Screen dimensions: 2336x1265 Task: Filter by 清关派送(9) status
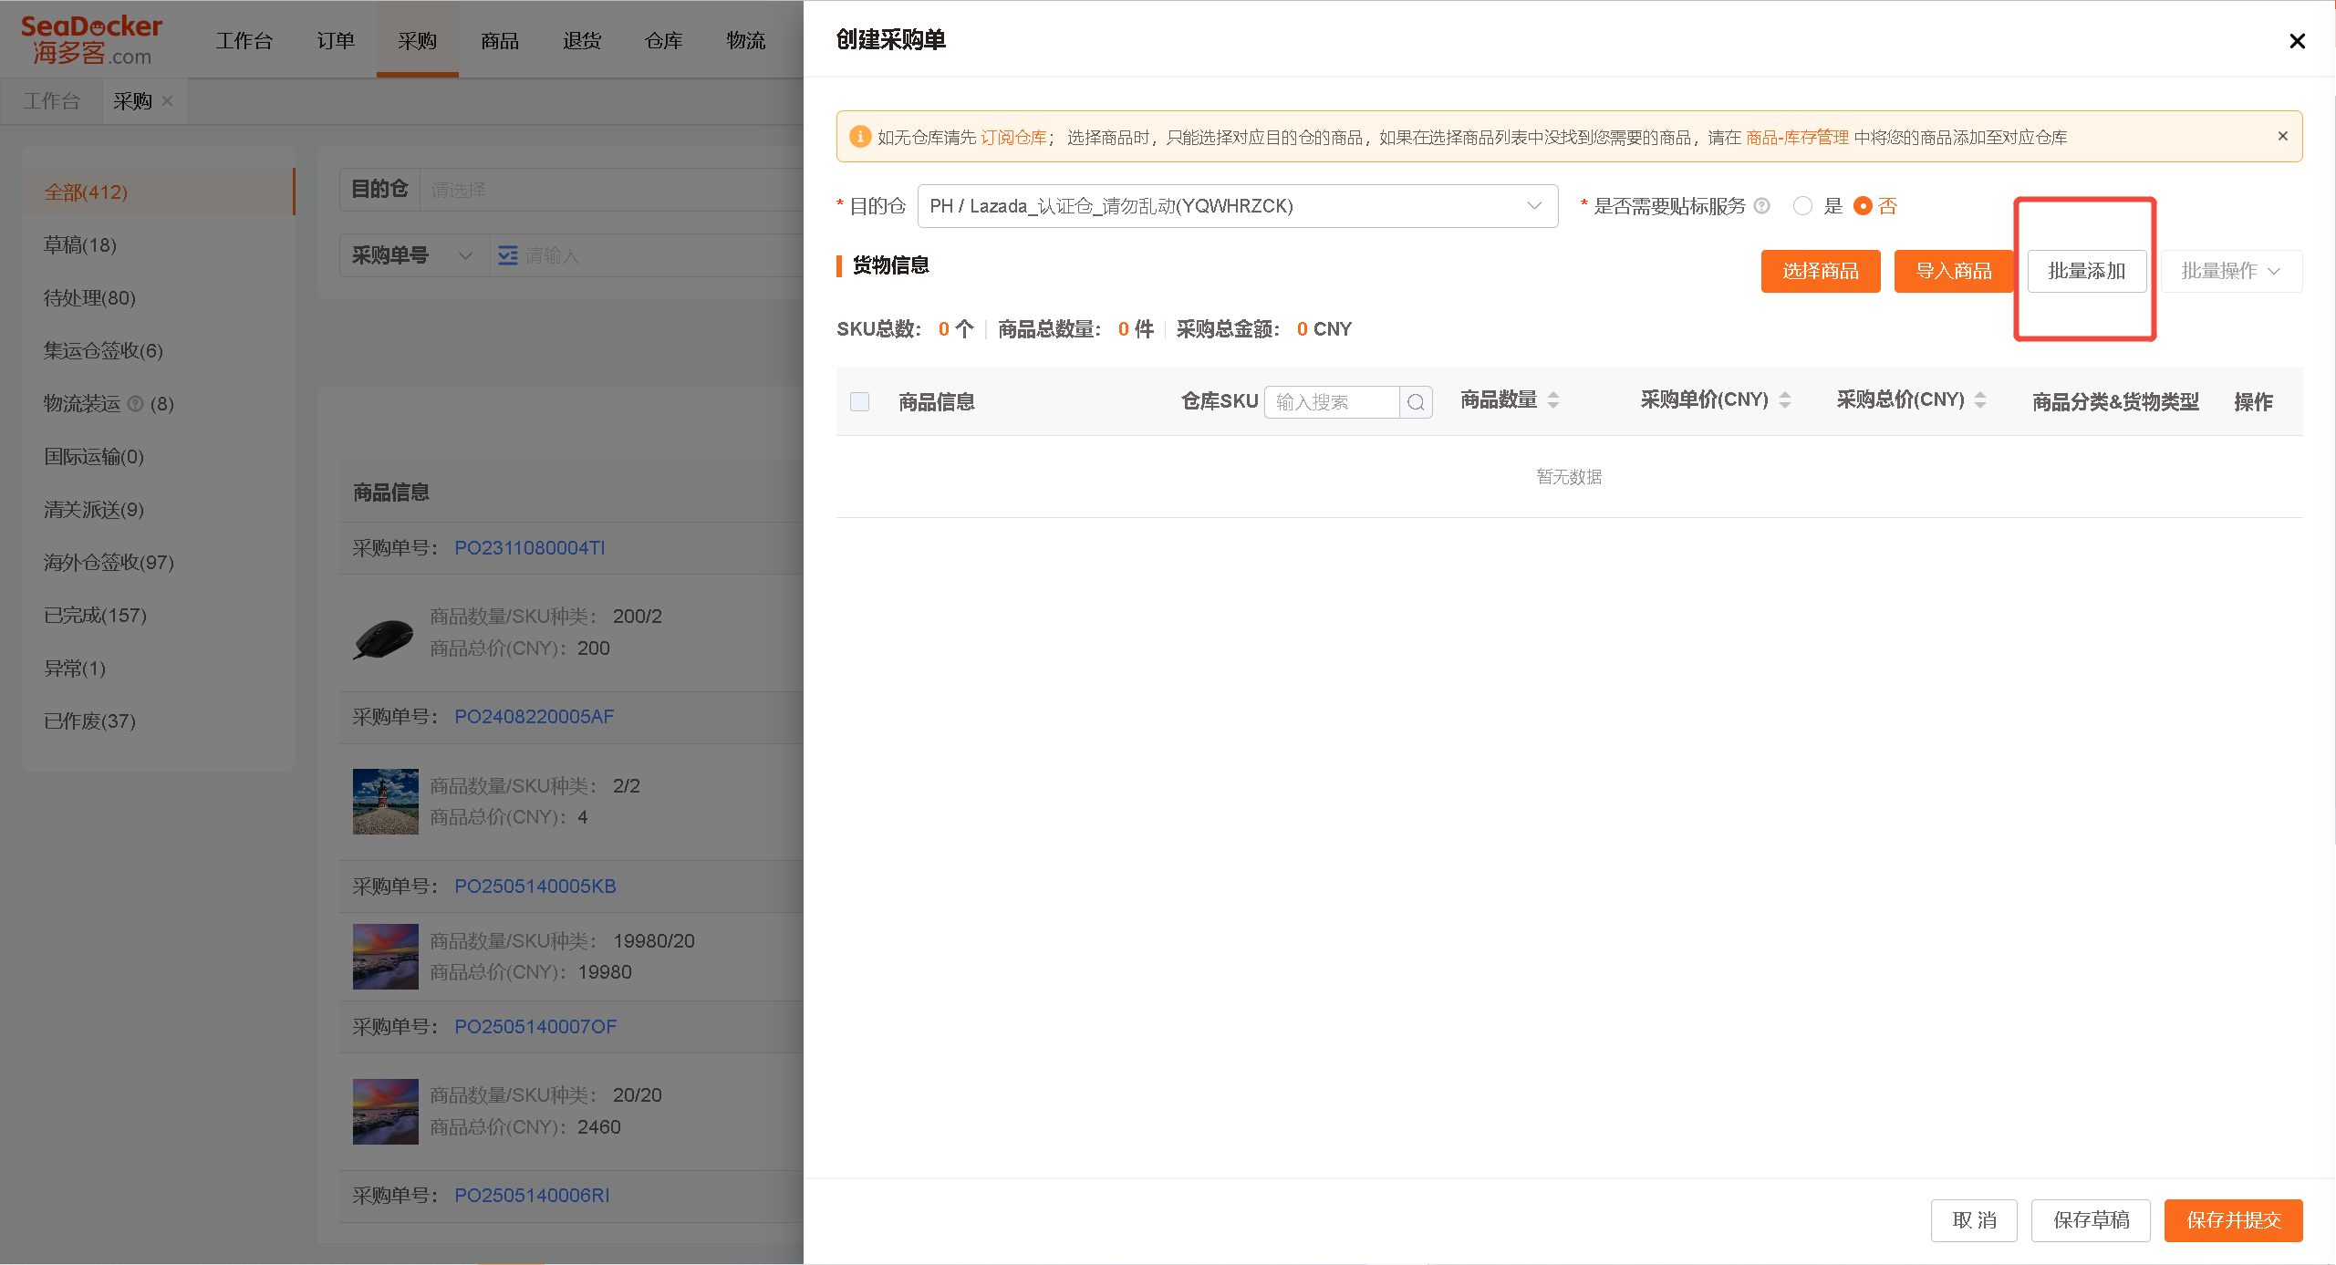pos(159,510)
